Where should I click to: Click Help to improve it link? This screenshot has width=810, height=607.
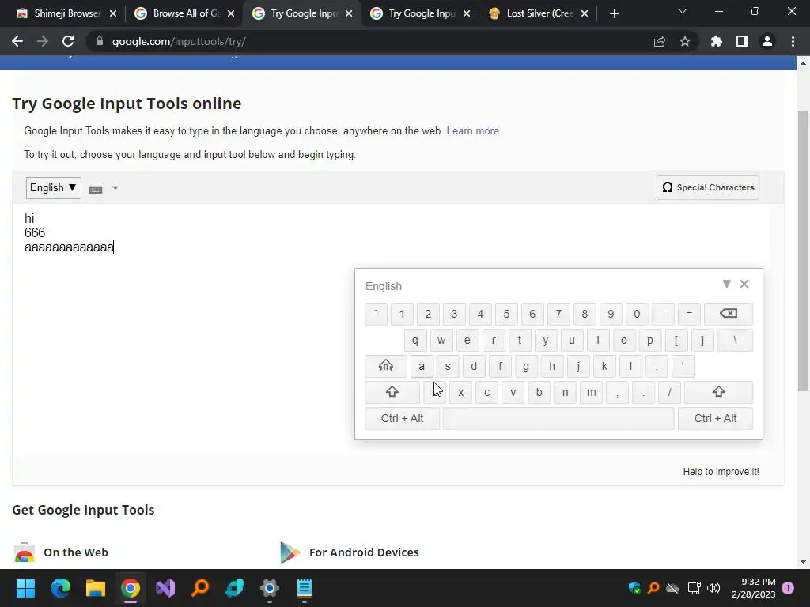point(721,472)
